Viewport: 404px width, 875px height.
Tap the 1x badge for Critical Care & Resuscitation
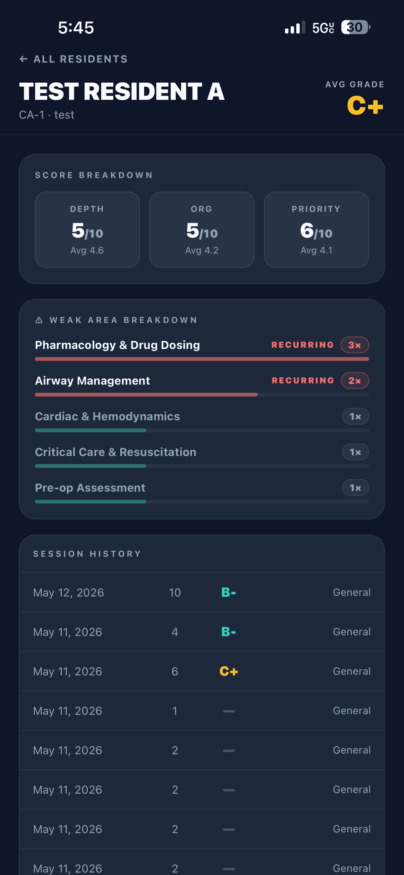tap(355, 452)
